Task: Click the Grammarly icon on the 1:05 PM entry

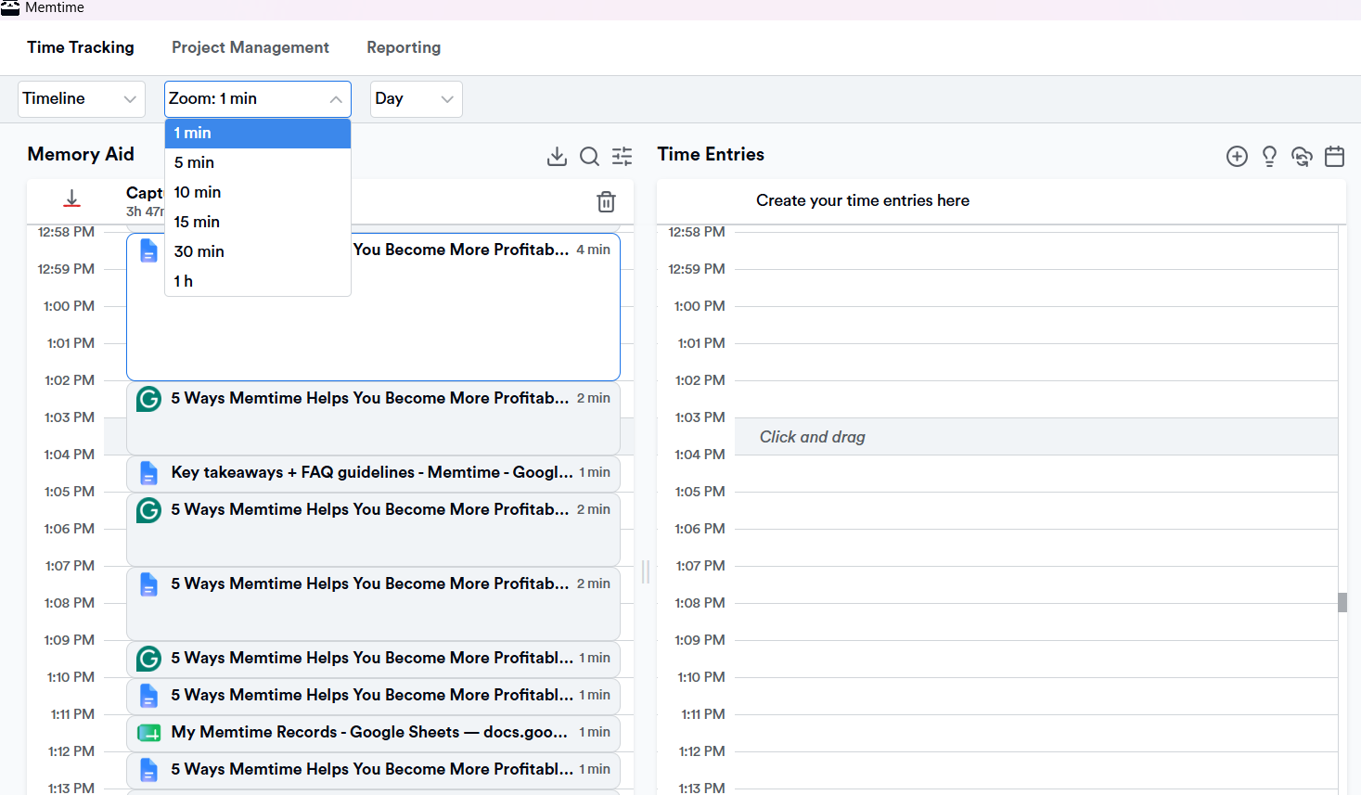Action: (148, 510)
